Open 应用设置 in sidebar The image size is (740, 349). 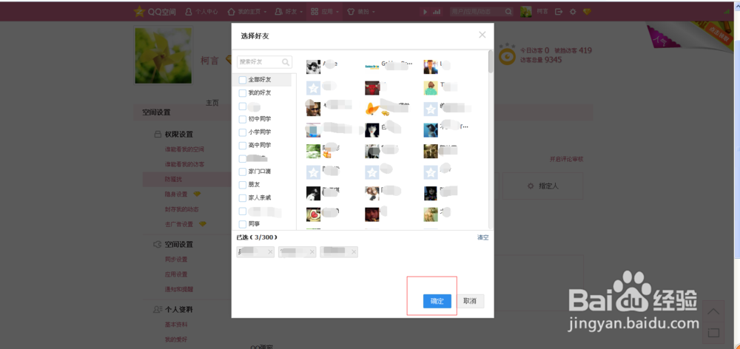click(x=176, y=274)
